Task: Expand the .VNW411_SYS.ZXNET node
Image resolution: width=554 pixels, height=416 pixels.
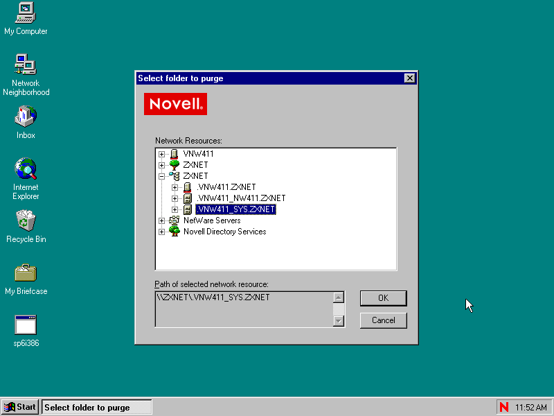Action: point(175,209)
